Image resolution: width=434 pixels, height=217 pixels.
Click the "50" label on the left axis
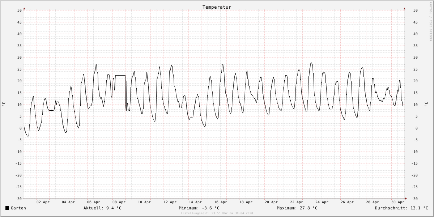coord(20,10)
